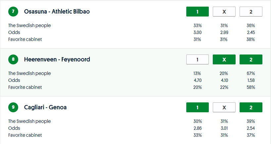
Task: Click the 1.58 odds value for Feyenoord
Action: point(251,80)
